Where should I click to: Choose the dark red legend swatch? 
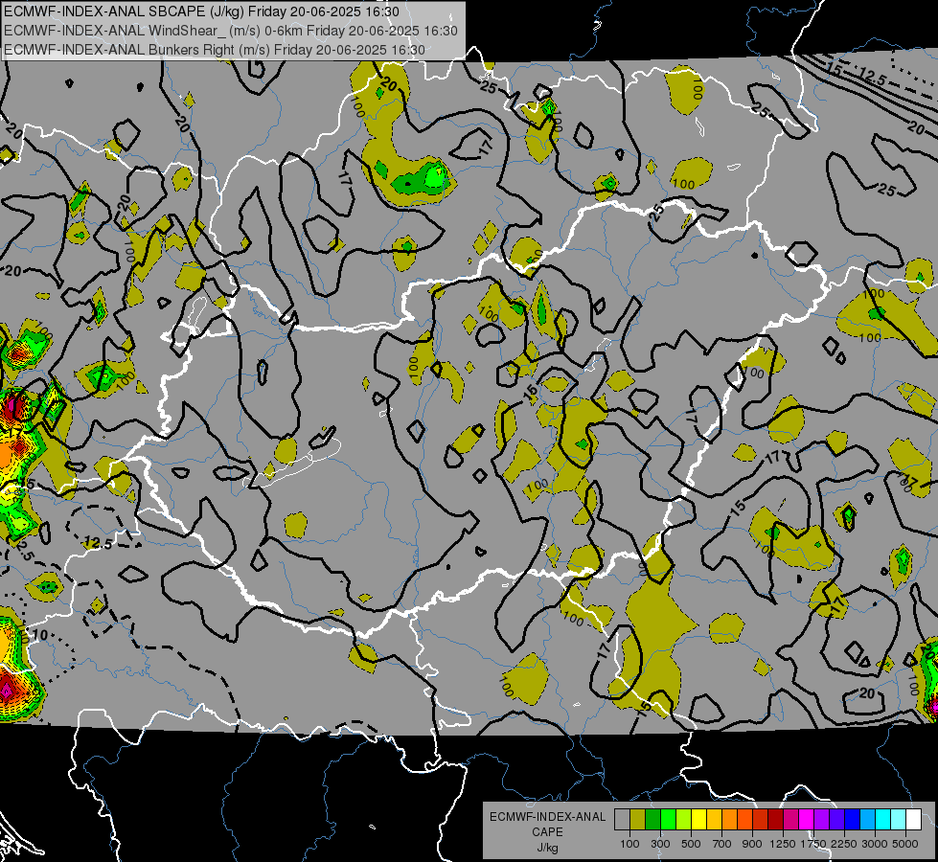coord(776,820)
